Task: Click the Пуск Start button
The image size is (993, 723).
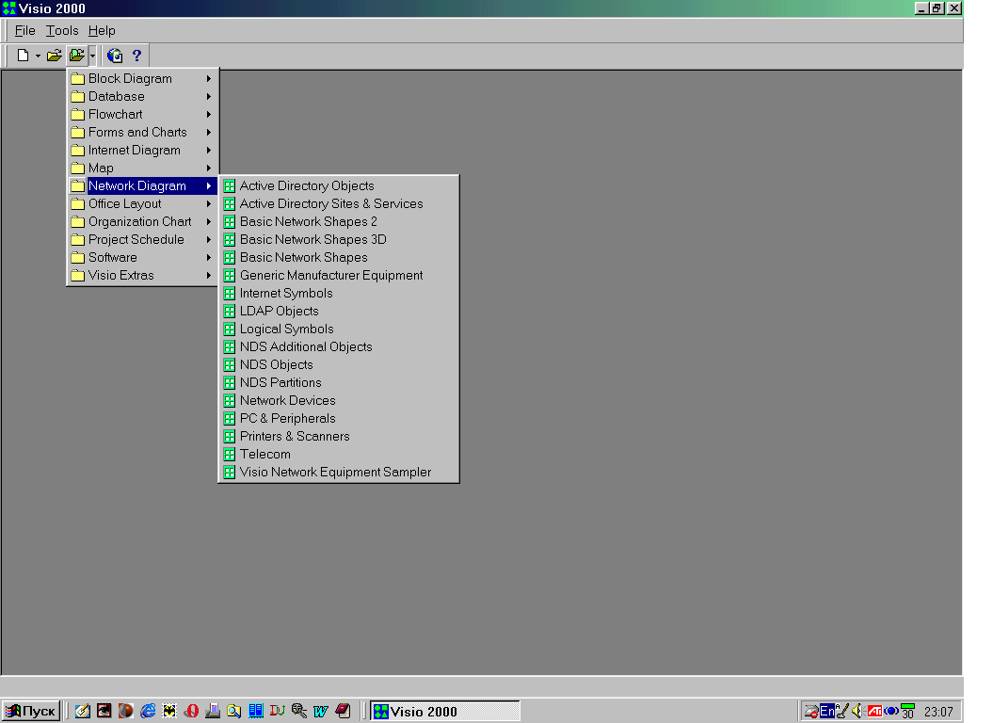Action: click(31, 711)
